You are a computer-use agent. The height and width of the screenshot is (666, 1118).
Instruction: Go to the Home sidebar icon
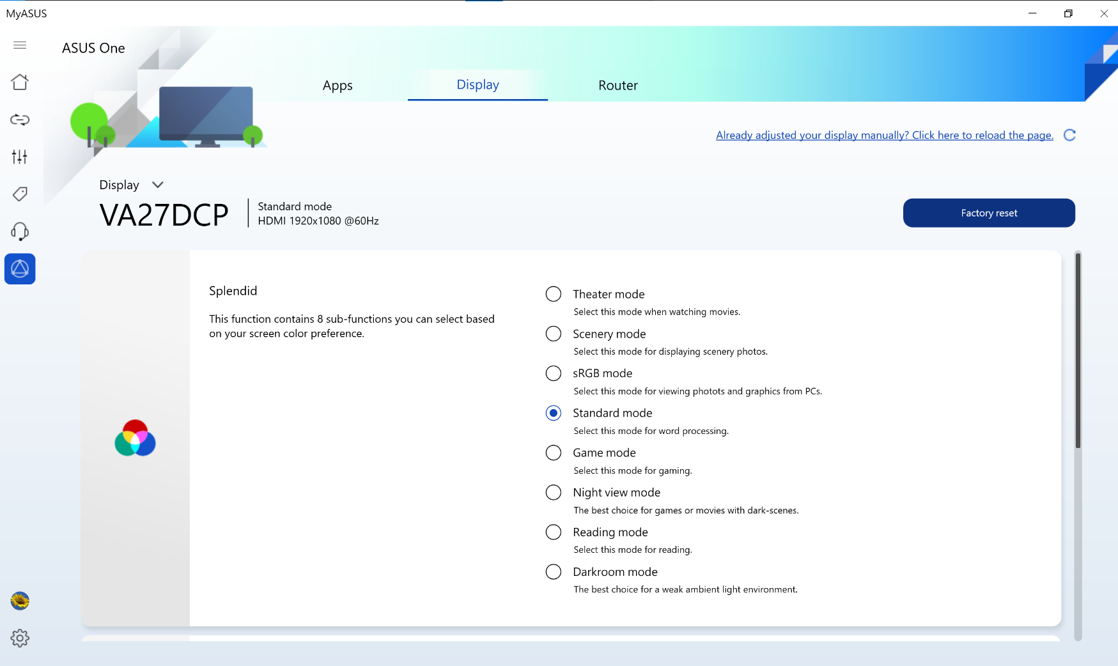click(20, 82)
